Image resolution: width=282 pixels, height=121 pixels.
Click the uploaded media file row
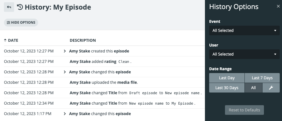(104, 82)
